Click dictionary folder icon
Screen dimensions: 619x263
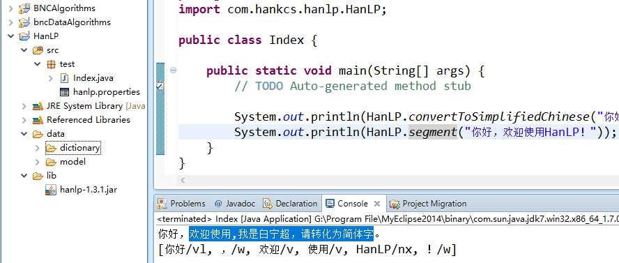(x=51, y=148)
